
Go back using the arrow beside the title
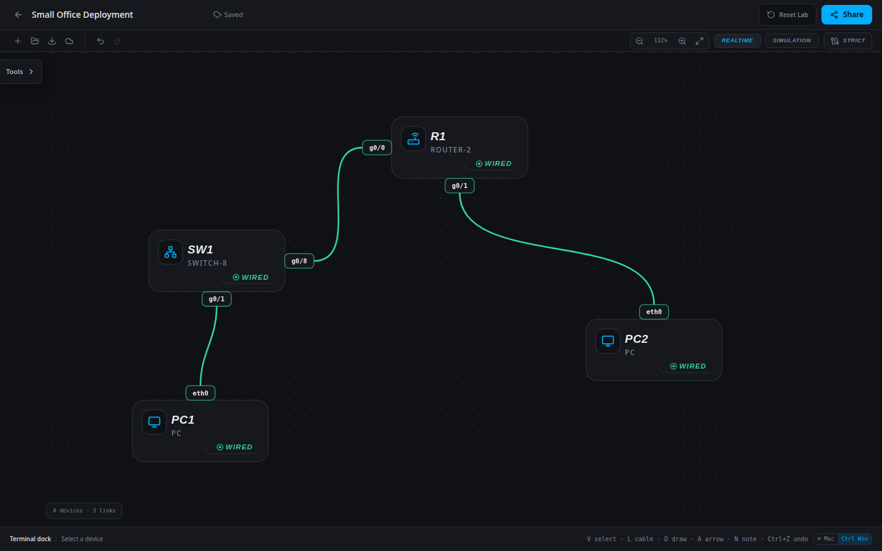[x=18, y=15]
